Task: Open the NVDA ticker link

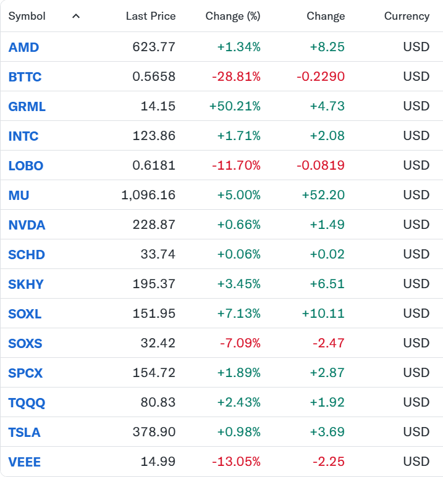Action: point(27,225)
